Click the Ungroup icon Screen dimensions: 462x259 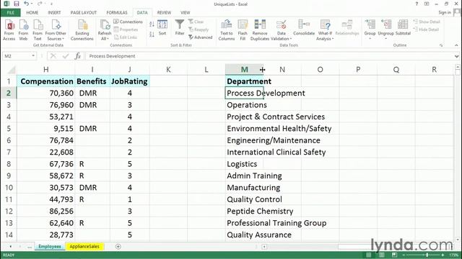(x=385, y=25)
